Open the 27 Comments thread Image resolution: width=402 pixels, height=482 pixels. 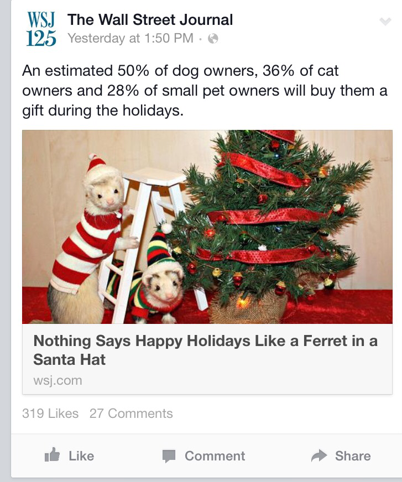pos(131,413)
